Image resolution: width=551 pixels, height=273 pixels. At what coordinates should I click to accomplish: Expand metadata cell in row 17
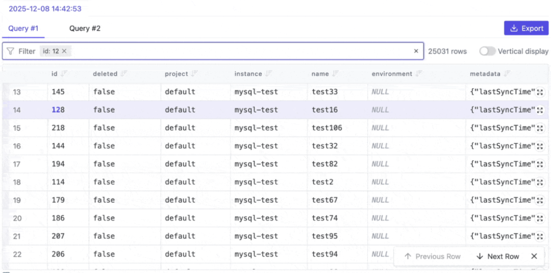click(x=540, y=164)
